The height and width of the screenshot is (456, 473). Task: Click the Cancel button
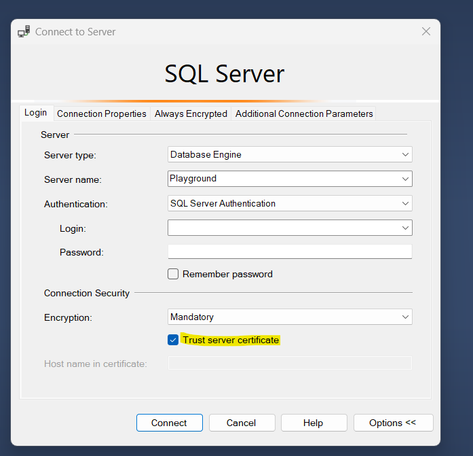242,423
